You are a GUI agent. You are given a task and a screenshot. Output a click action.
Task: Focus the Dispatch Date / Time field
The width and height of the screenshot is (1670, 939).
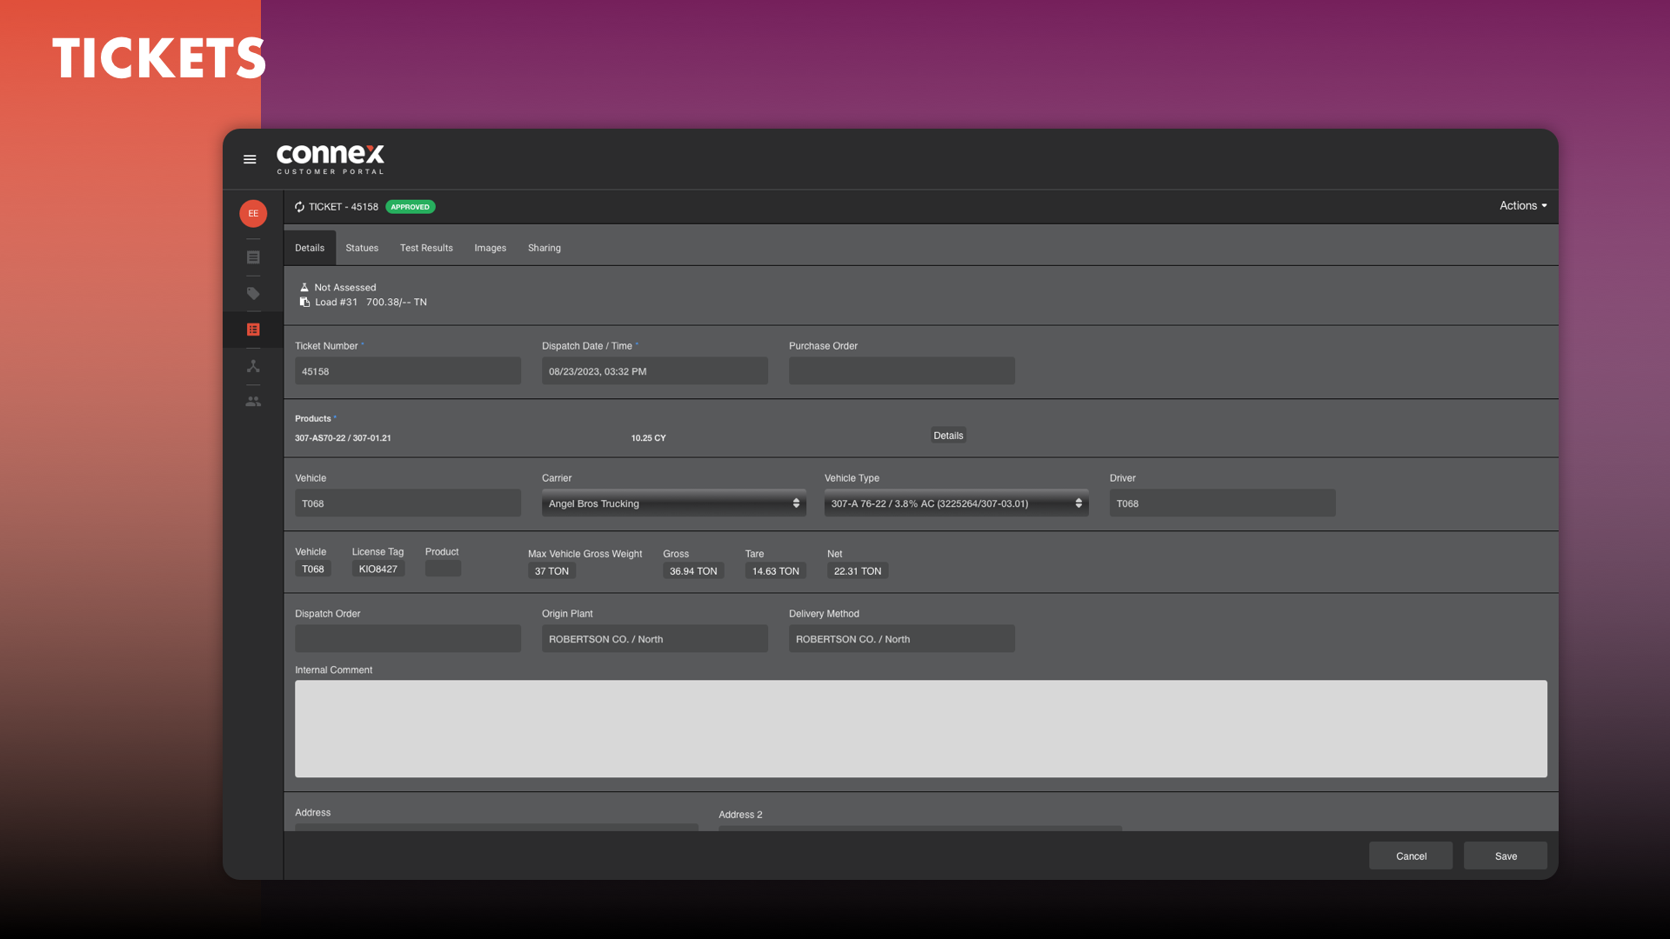click(x=655, y=371)
